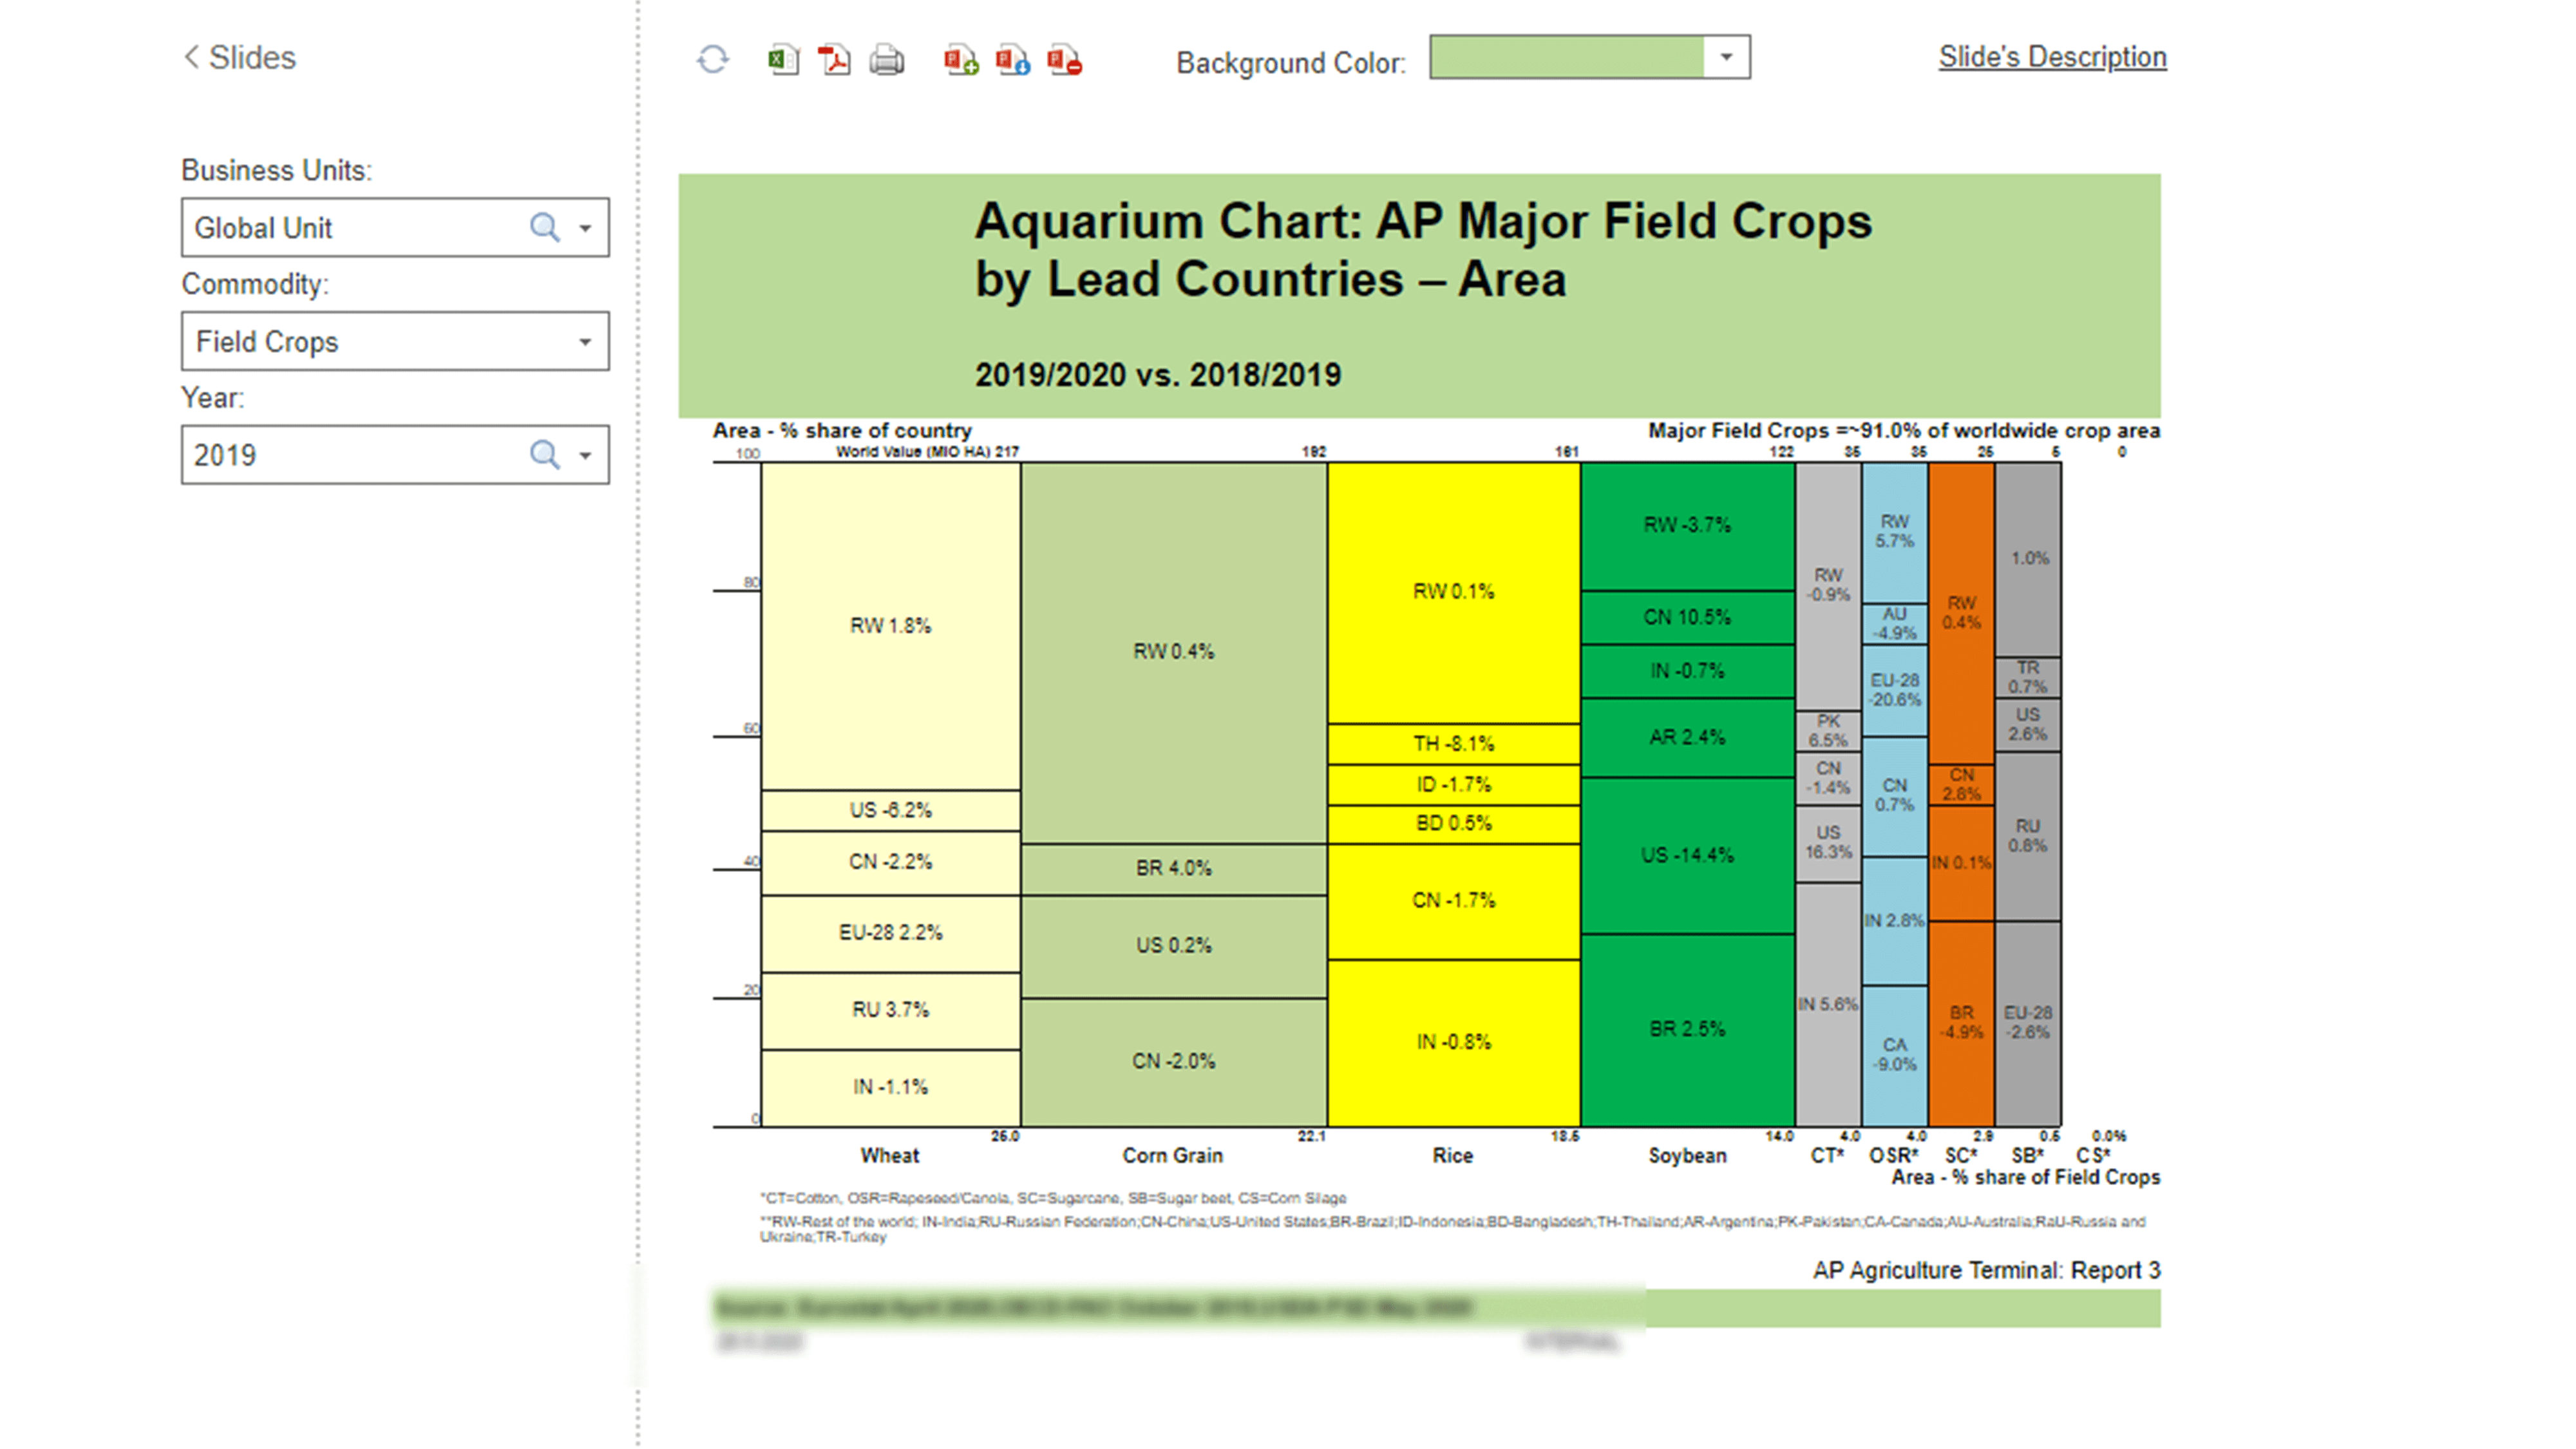Go back to the Slides list
The image size is (2576, 1449).
(238, 57)
